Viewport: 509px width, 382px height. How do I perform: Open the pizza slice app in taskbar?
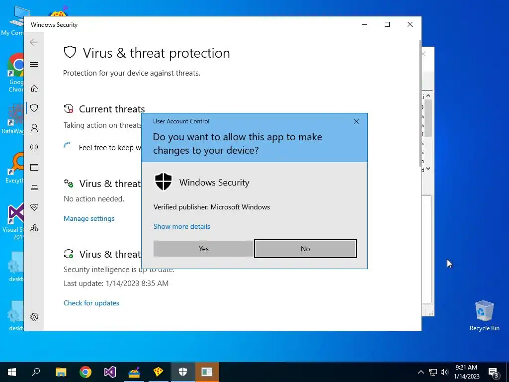pos(159,372)
